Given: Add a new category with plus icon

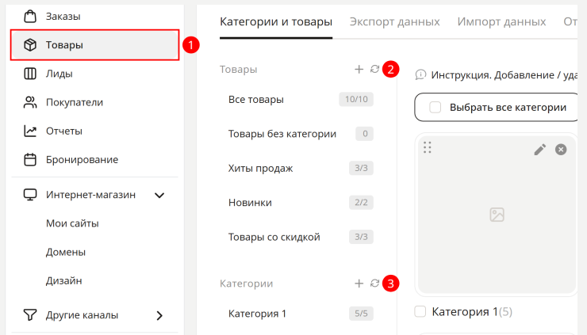Looking at the screenshot, I should click(359, 284).
